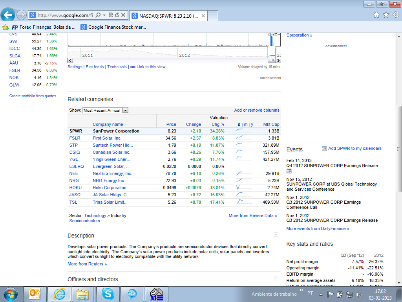Stop loading with the X icon in address bar
Screen dimensions: 402x302
[123, 15]
